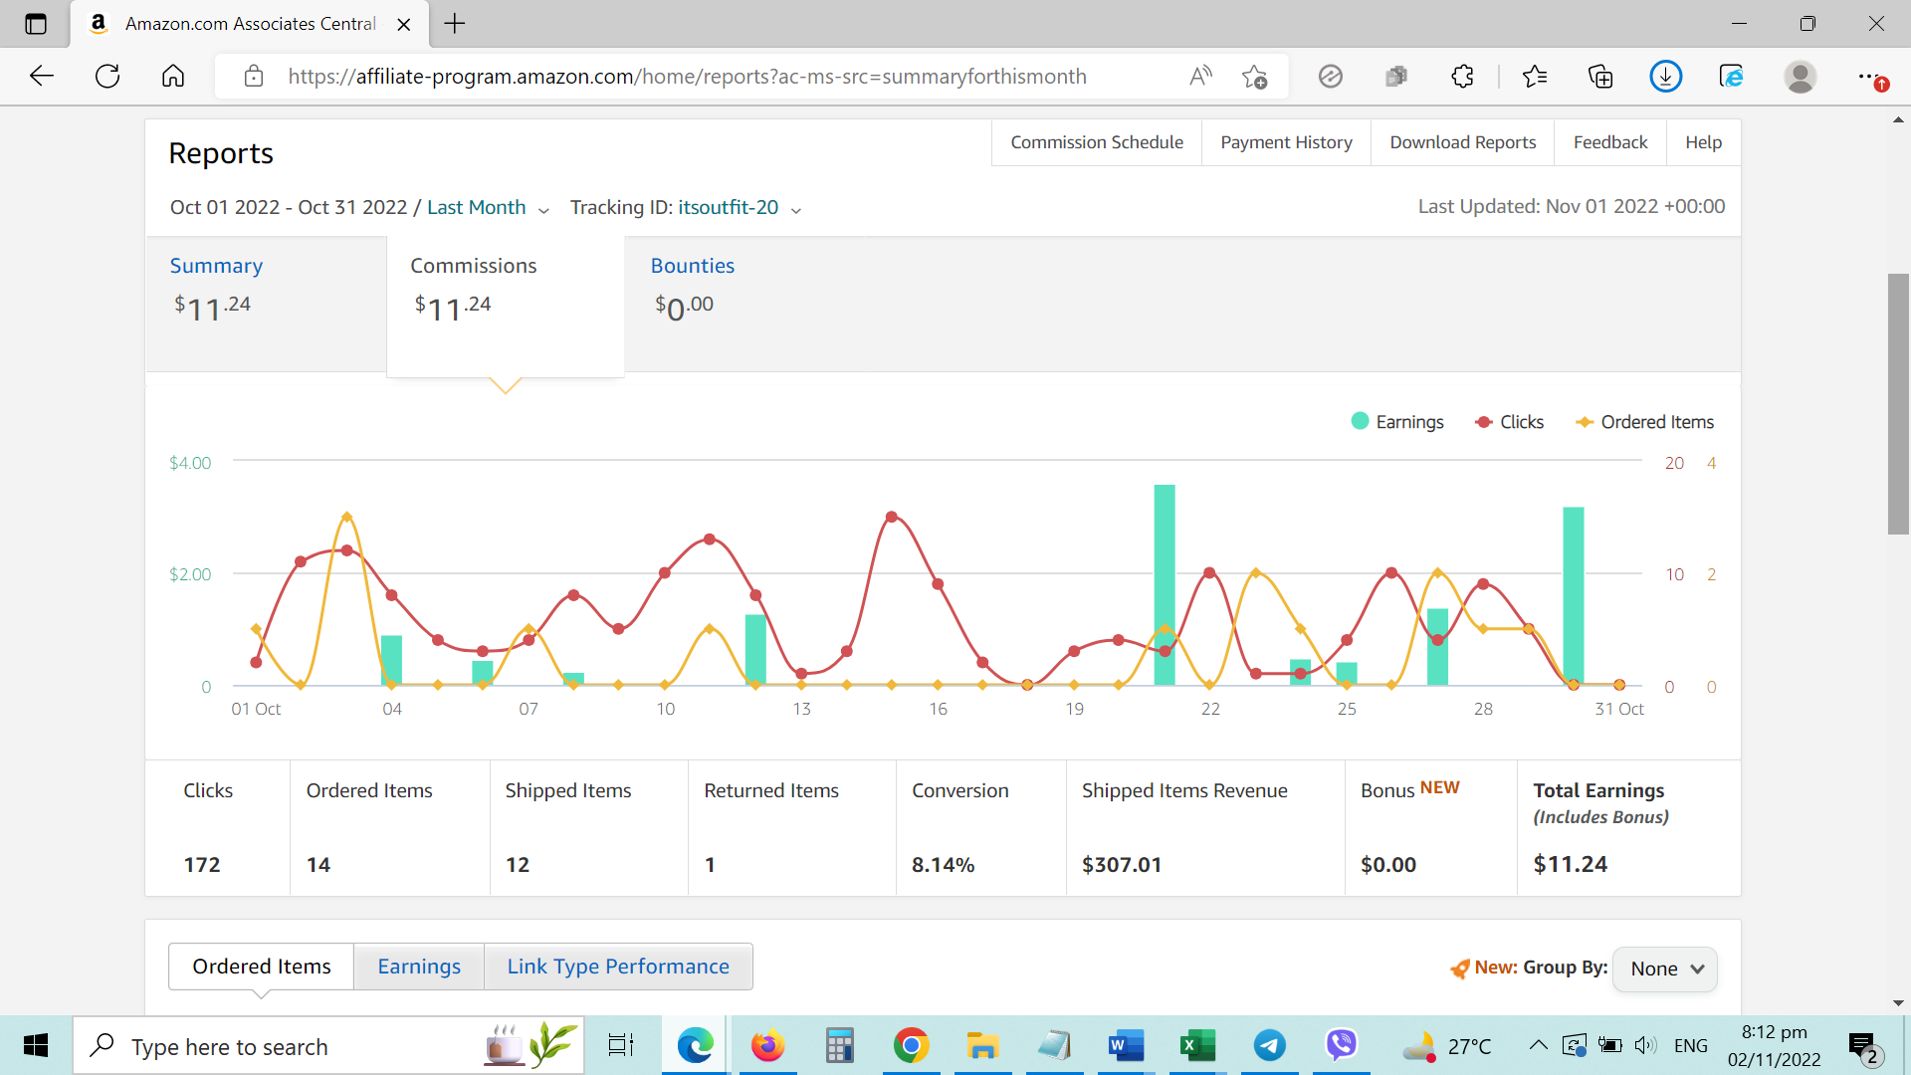
Task: Select the Summary tab
Action: click(266, 303)
